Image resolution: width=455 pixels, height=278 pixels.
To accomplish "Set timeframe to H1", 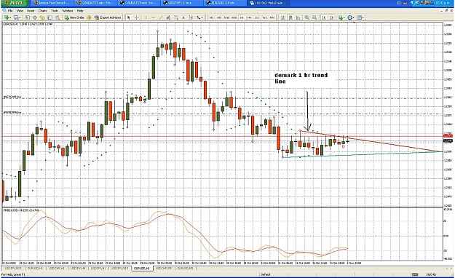I will click(x=242, y=17).
